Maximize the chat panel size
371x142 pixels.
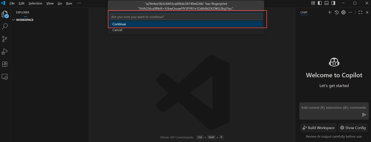pos(360,12)
